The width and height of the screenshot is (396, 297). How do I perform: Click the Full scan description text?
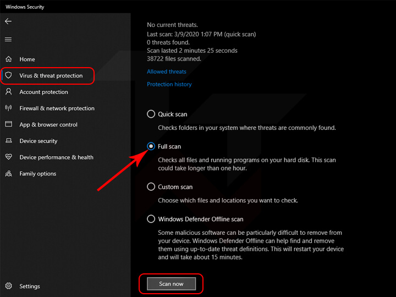point(247,164)
